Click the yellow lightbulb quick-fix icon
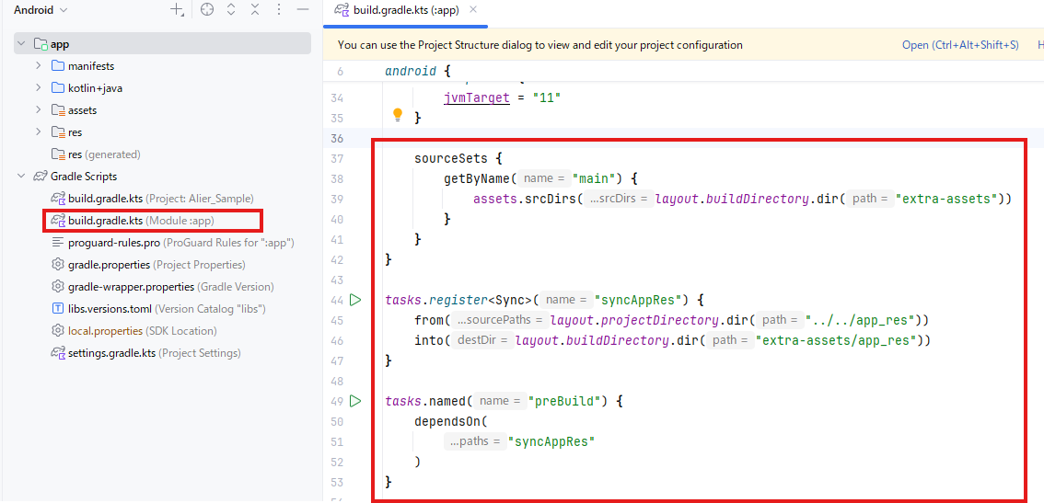1044x503 pixels. click(398, 115)
